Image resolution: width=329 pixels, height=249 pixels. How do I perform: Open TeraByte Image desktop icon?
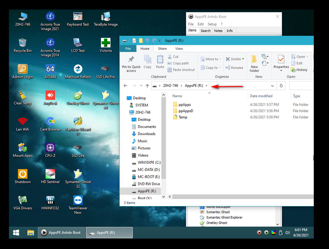click(106, 19)
